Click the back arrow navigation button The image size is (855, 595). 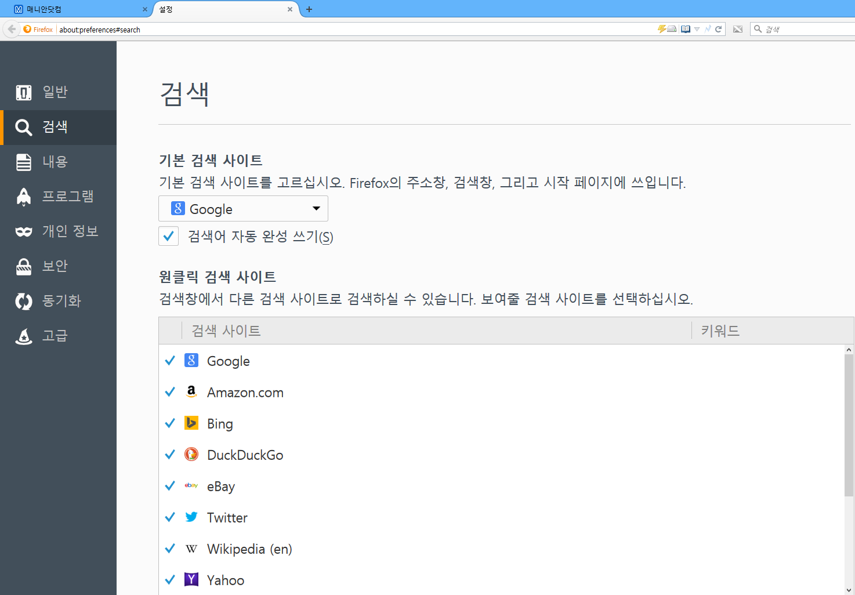[x=12, y=29]
